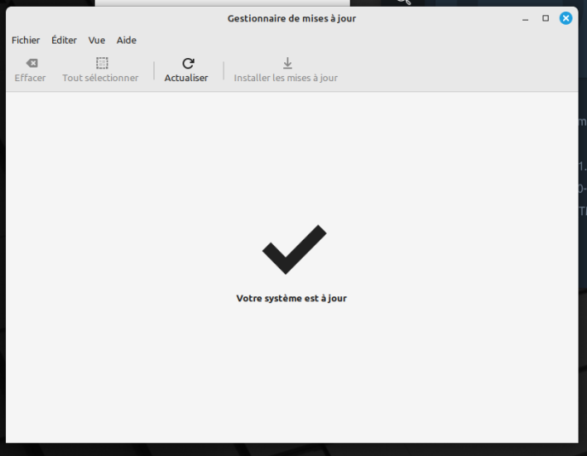
Task: Minimize the Gestionnaire de mises à jour window
Action: point(526,18)
